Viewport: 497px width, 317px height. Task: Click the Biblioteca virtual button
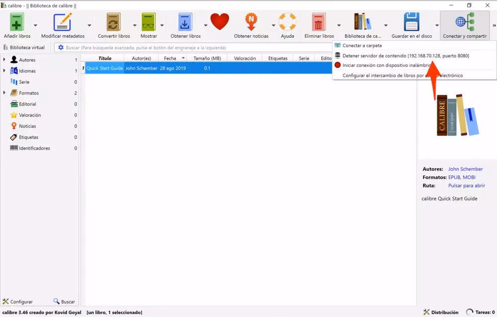tap(24, 48)
